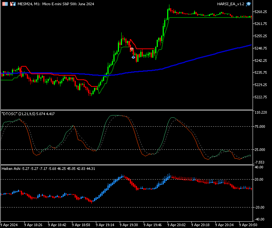This screenshot has height=228, width=272.
Task: Click the 9 Apr 20:50 time label
Action: tap(248, 225)
